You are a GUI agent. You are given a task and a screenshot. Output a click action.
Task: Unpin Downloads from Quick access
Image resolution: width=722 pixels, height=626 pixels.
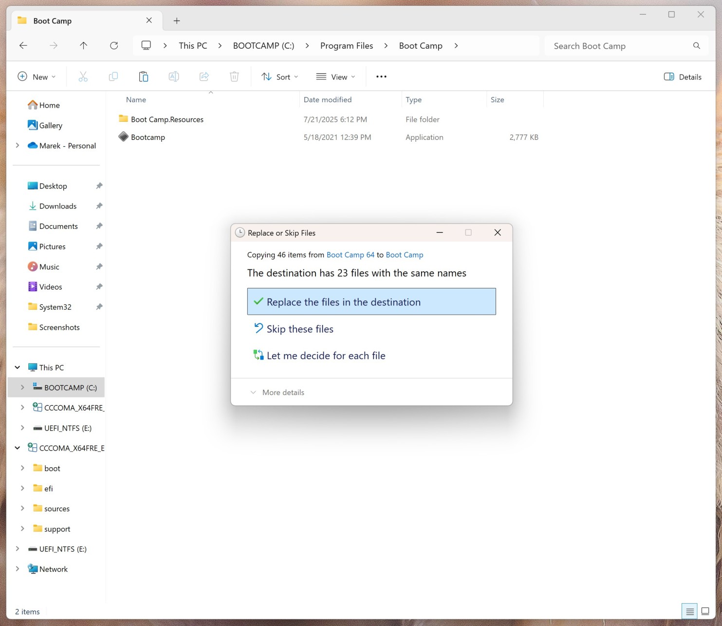point(99,206)
